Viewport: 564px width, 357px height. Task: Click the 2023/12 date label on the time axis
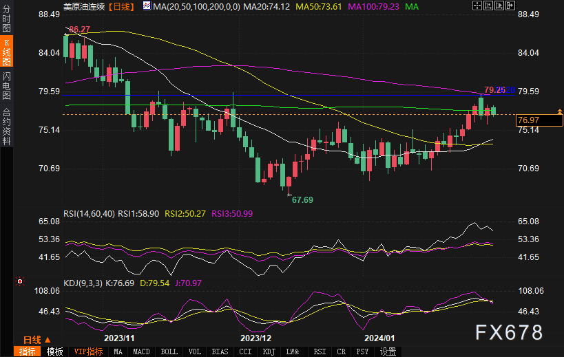point(255,338)
